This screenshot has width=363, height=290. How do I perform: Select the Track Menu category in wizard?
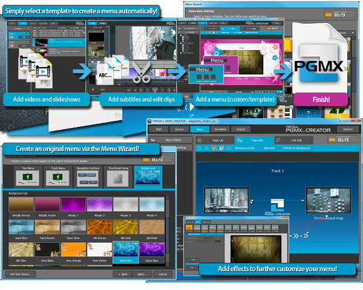pyautogui.click(x=57, y=176)
